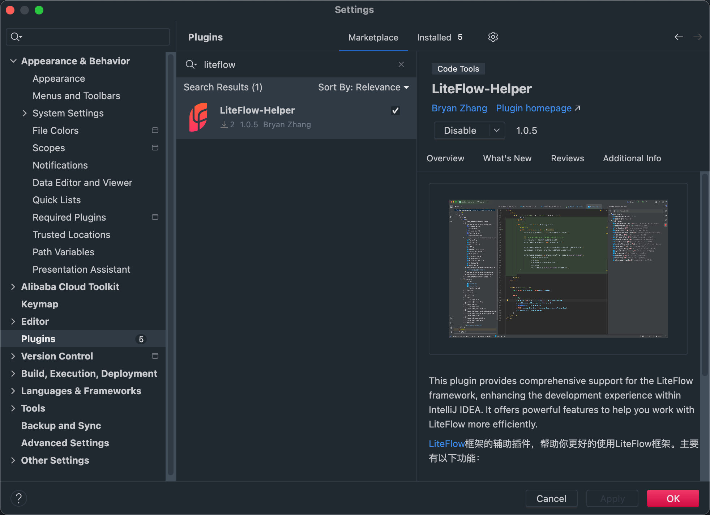The height and width of the screenshot is (515, 710).
Task: Click the Disable button
Action: (x=461, y=130)
